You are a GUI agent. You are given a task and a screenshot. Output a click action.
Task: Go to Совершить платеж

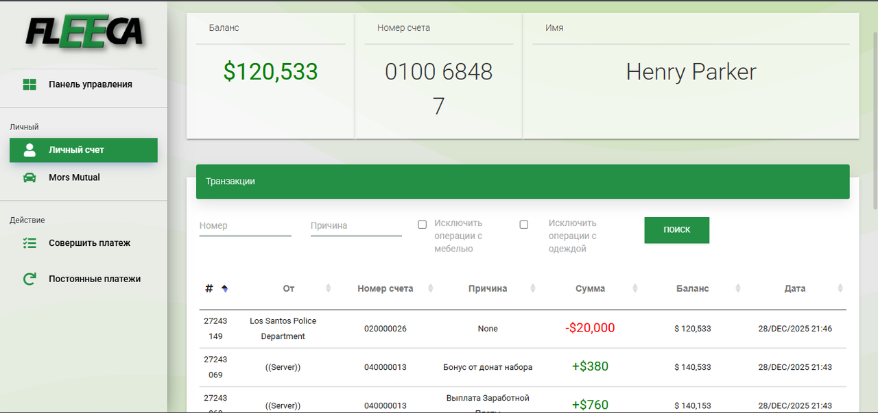pyautogui.click(x=84, y=243)
